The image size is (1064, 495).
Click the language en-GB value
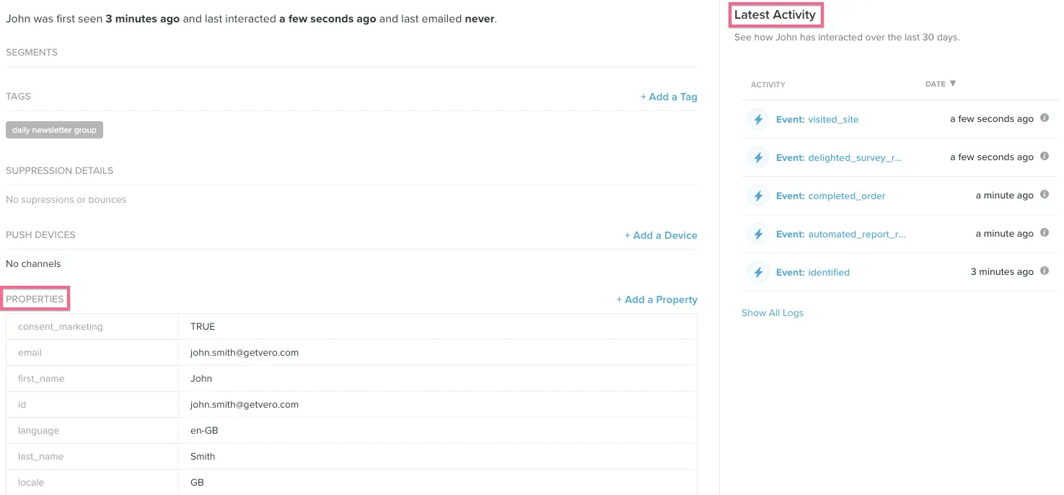pyautogui.click(x=204, y=430)
